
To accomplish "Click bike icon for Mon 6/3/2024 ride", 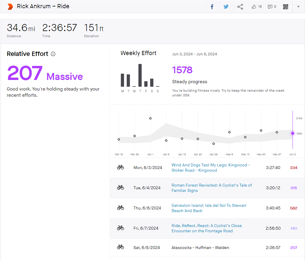I will coord(121,167).
